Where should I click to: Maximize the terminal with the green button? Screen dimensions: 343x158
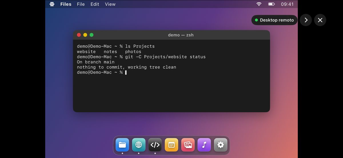click(x=91, y=35)
